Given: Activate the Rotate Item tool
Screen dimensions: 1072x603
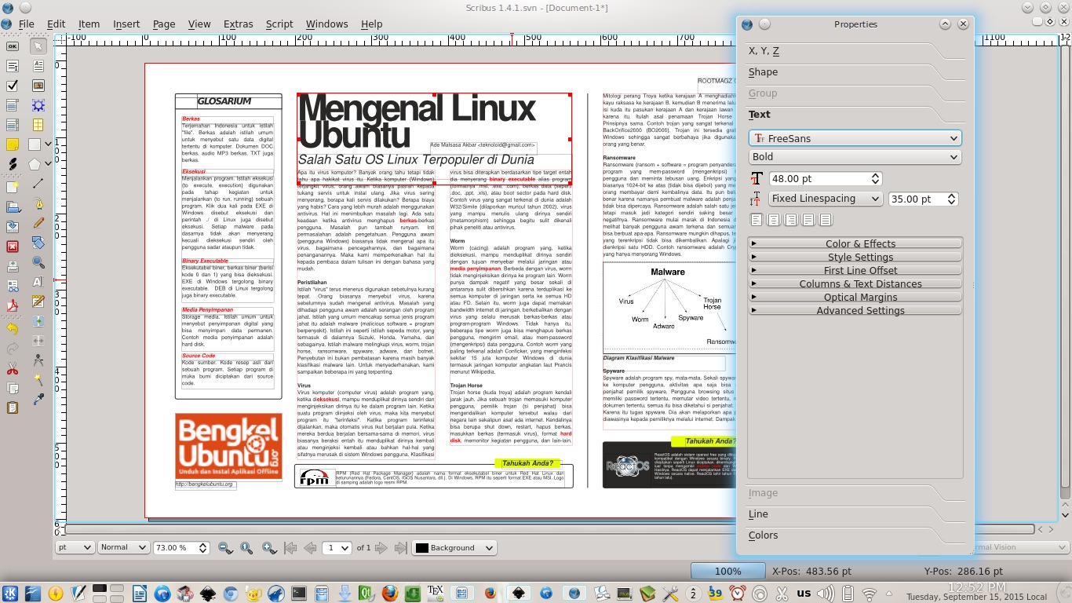Looking at the screenshot, I should 38,243.
